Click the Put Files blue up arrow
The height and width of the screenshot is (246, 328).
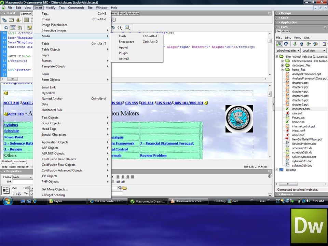301,44
